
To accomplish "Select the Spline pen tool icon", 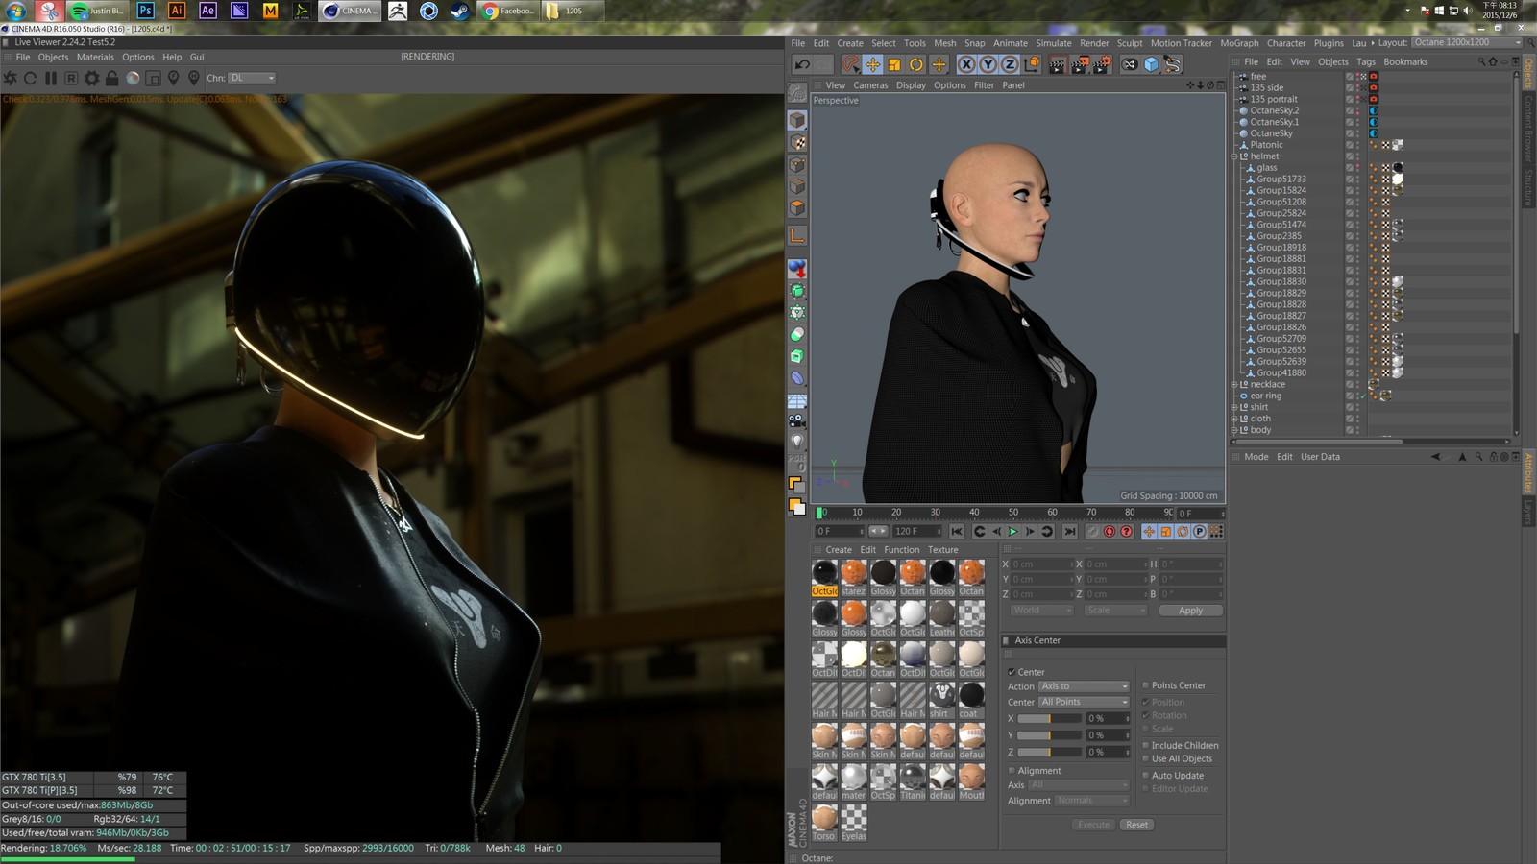I will pos(1173,64).
